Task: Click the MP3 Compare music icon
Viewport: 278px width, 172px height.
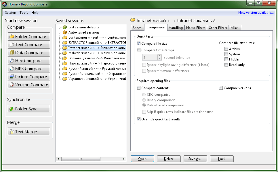Action: point(12,69)
